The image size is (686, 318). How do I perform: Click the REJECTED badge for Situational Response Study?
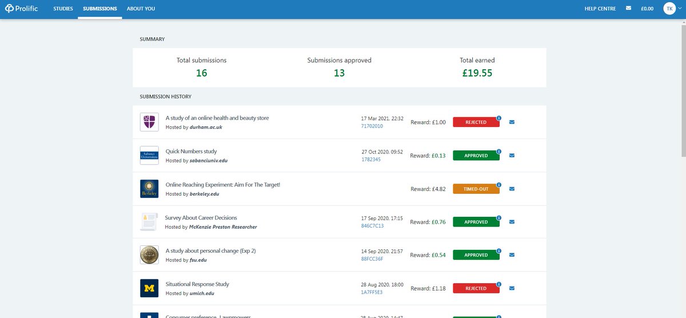[x=476, y=288]
